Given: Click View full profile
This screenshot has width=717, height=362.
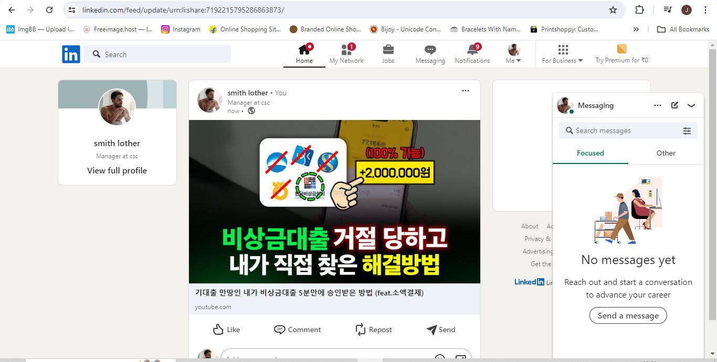Looking at the screenshot, I should (x=117, y=170).
